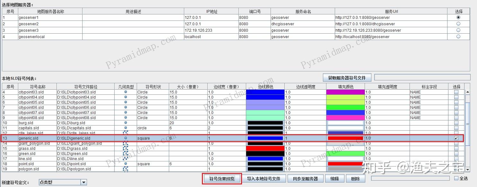Click the symbol list scrollbar up arrow
477x187 pixels.
coord(467,92)
